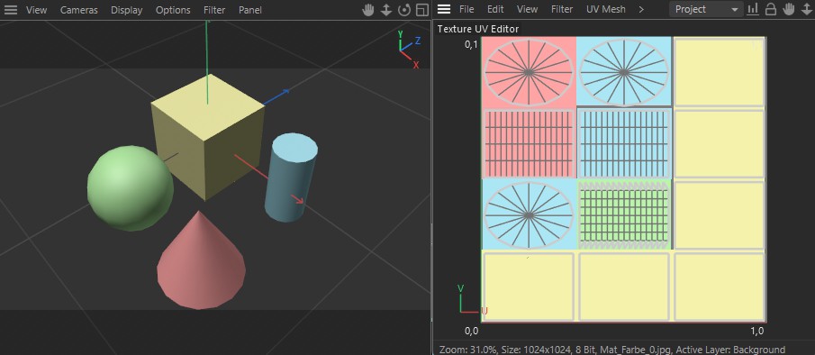Viewport: 815px width, 355px height.
Task: Click the green grid UV island
Action: [623, 214]
